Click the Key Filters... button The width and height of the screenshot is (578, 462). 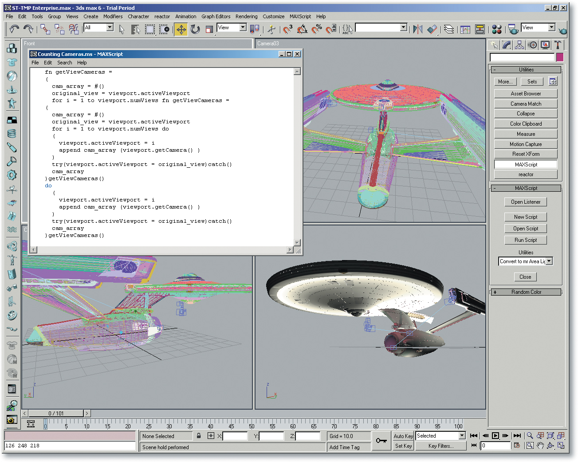coord(441,446)
